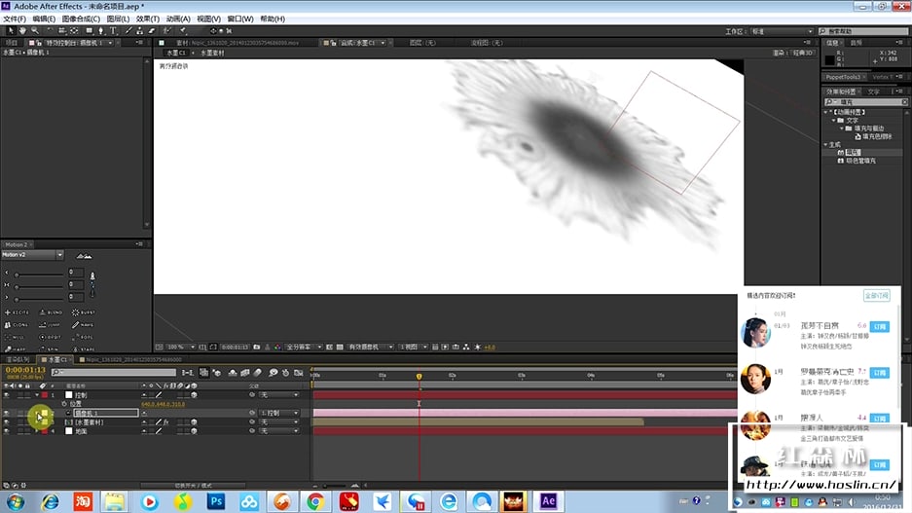Open parent dropdown showing 1. 控制
The height and width of the screenshot is (513, 912).
pos(279,413)
